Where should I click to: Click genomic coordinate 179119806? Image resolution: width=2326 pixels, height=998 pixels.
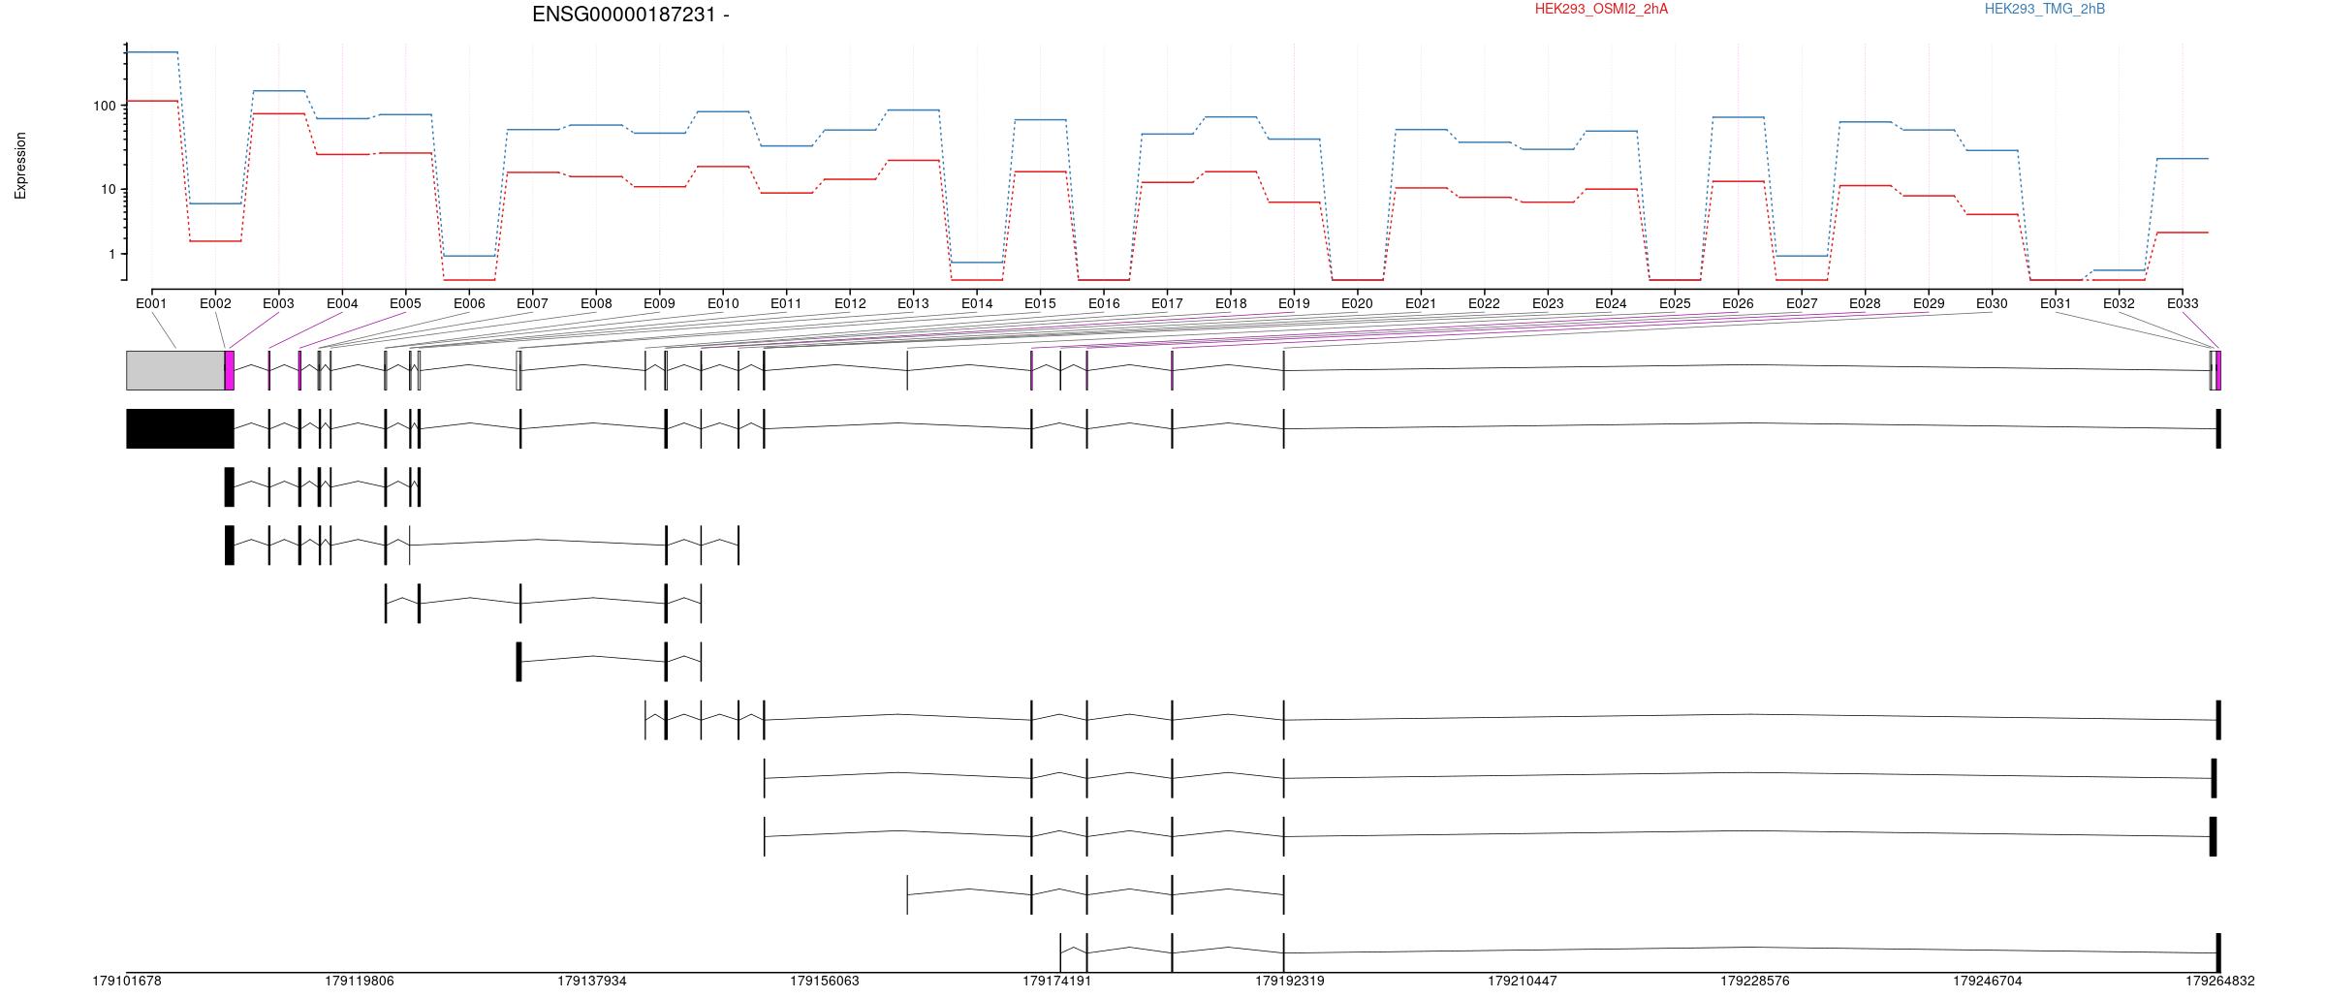click(x=360, y=981)
